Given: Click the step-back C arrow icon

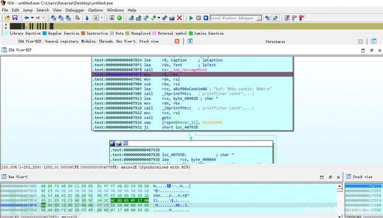Looking at the screenshot, I should pyautogui.click(x=268, y=18).
